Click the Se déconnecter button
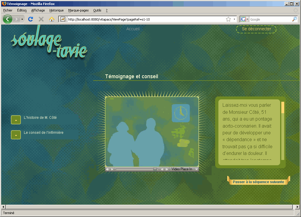The image size is (301, 217). click(x=256, y=29)
